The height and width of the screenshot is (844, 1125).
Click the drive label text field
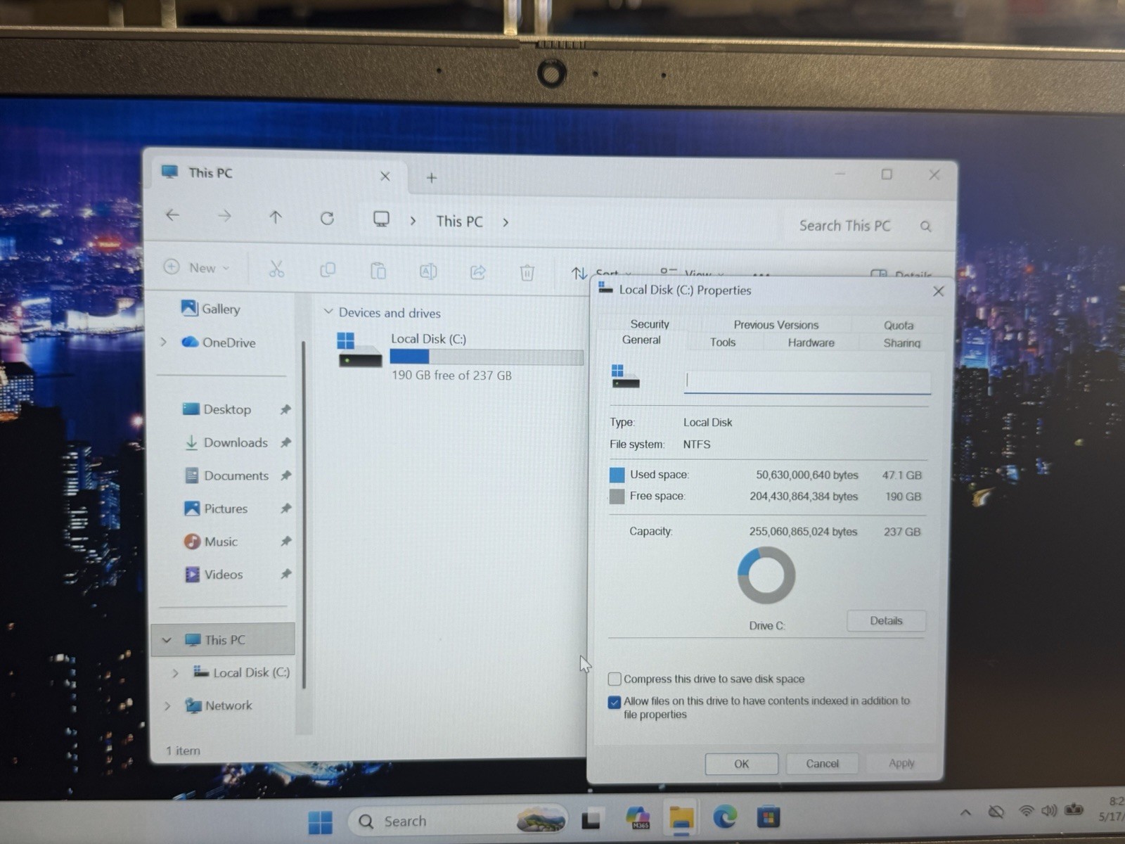point(807,383)
